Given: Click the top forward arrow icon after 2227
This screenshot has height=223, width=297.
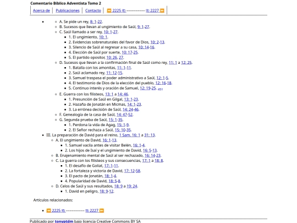Looking at the screenshot, I should (x=162, y=10).
